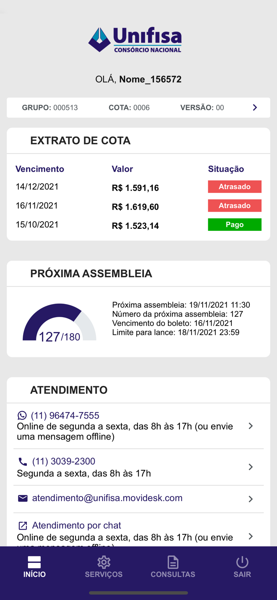Tap the phone icon next to (11) 3039-2300
The height and width of the screenshot is (600, 277).
22,461
